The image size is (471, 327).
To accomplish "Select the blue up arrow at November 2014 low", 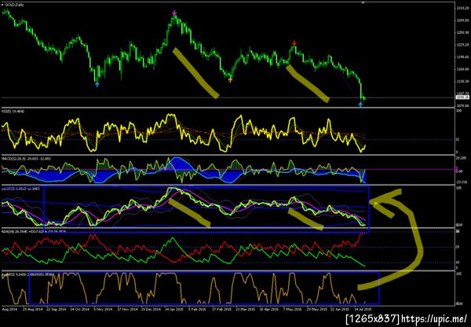I will [97, 85].
